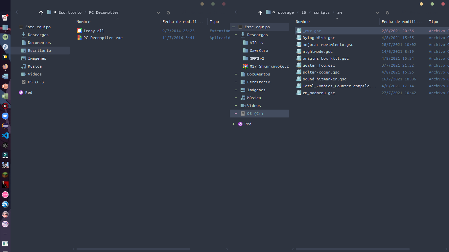This screenshot has width=449, height=252.
Task: Open PowerPoint dock icon
Action: point(5,86)
